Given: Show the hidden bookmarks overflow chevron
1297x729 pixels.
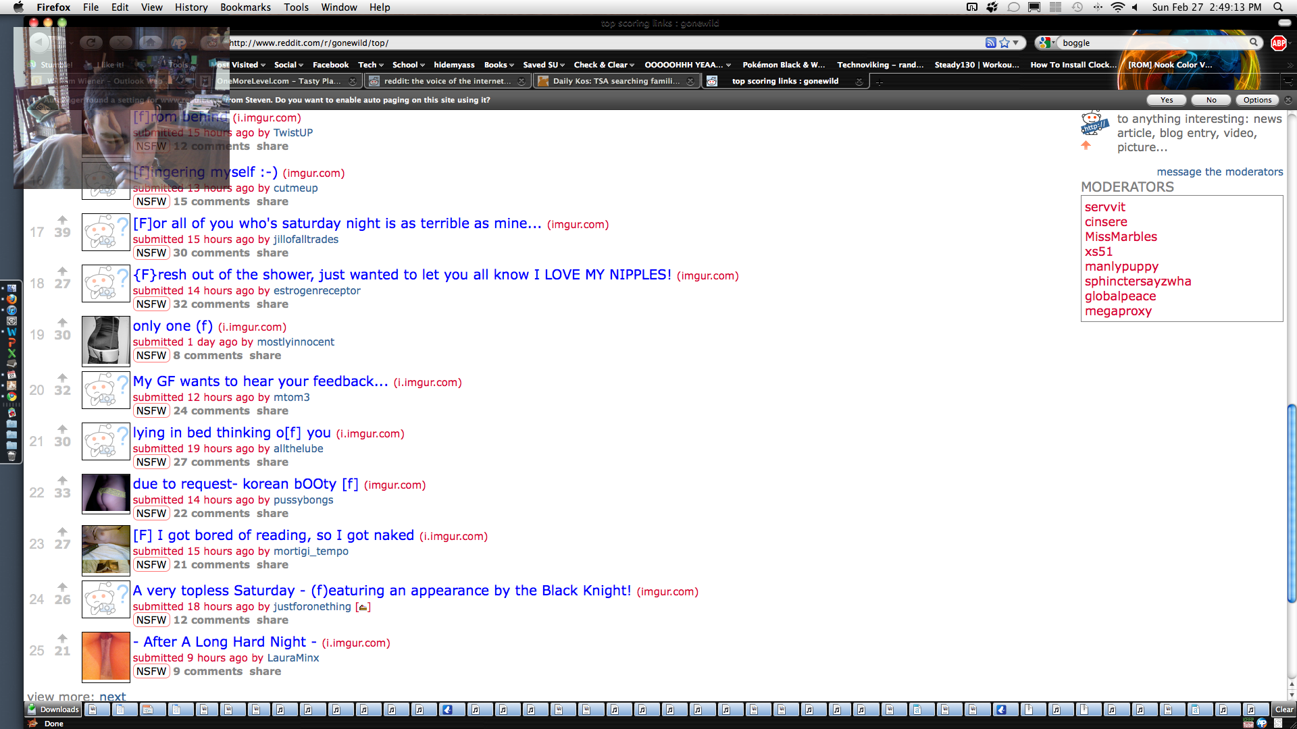Looking at the screenshot, I should [x=1290, y=65].
